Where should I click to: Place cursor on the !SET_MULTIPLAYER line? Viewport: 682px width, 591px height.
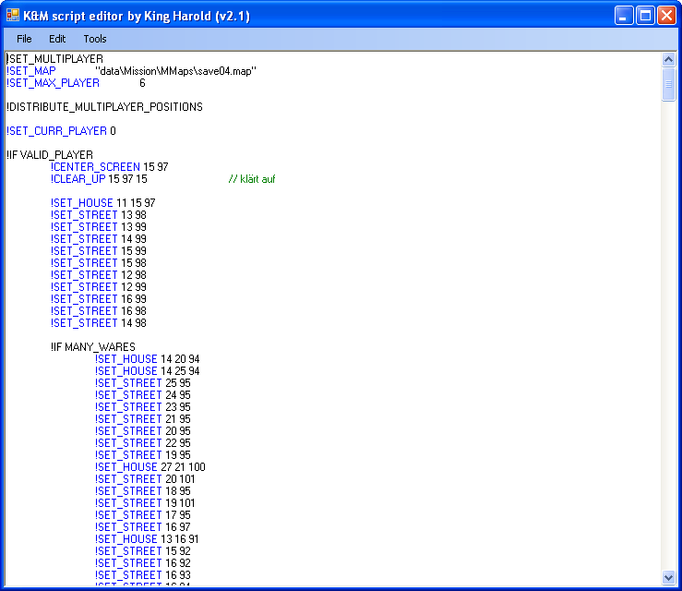click(54, 59)
